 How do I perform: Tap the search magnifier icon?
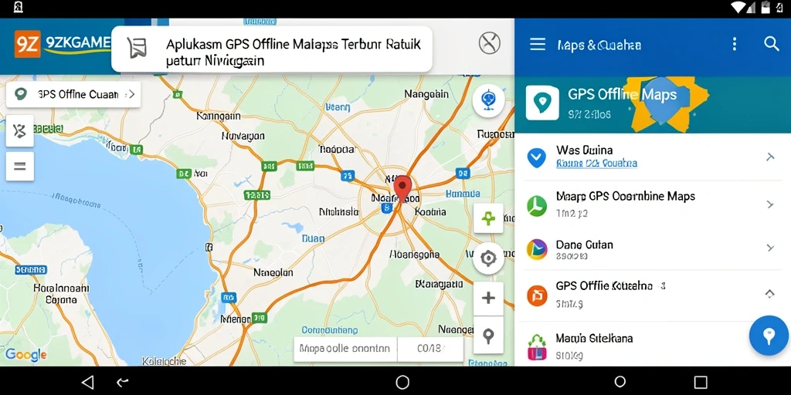tap(772, 44)
